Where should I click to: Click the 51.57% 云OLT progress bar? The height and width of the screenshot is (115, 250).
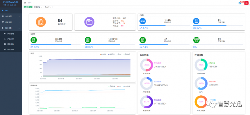(164, 25)
